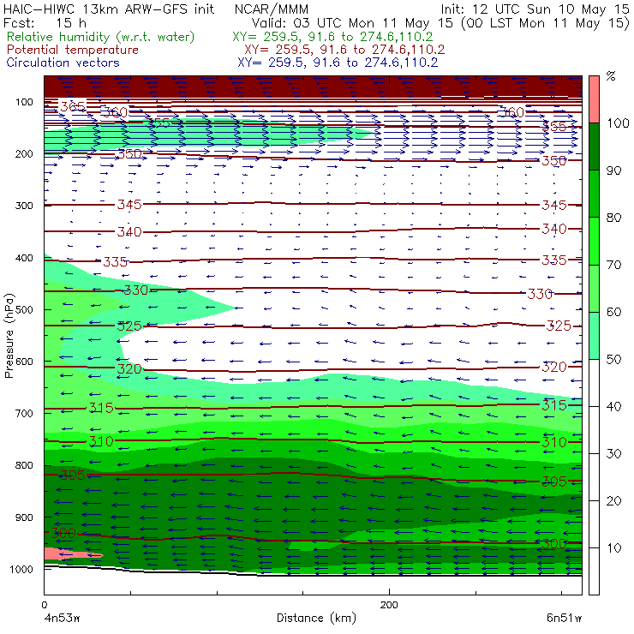634x634 pixels.
Task: Click the "365" isentrope contour label
Action: coord(73,107)
